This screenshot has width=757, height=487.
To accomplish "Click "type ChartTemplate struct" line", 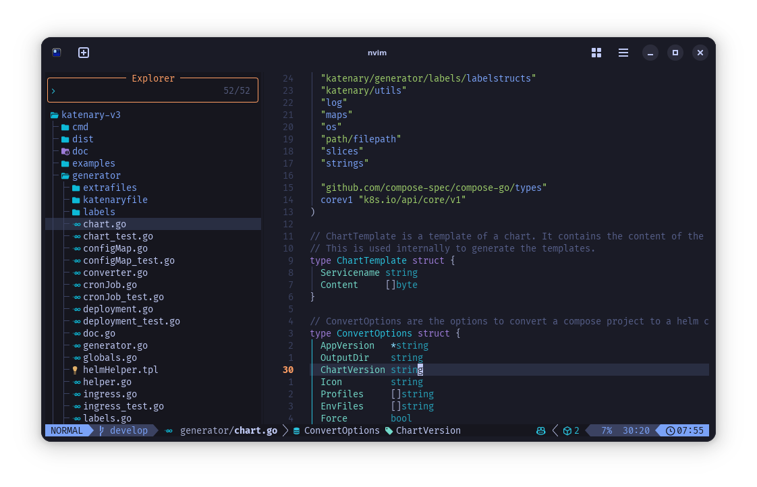I will point(382,260).
